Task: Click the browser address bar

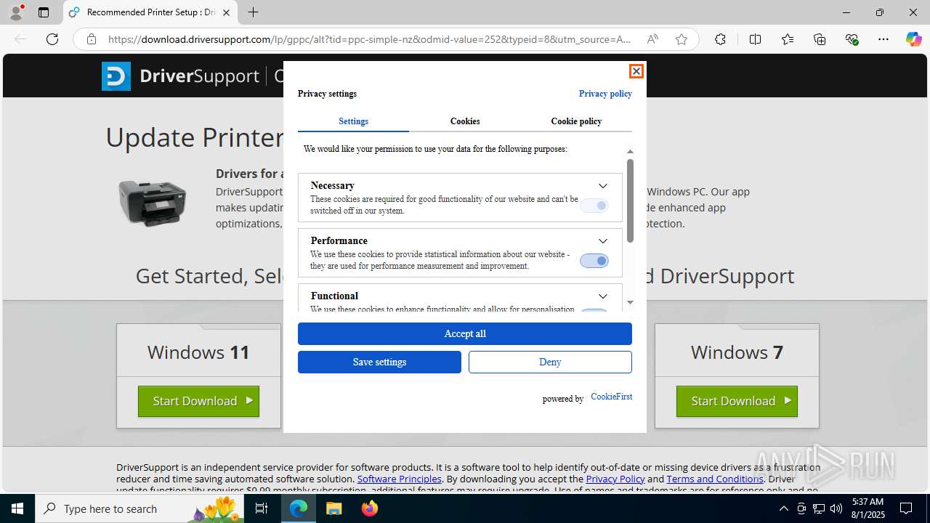Action: [x=369, y=39]
